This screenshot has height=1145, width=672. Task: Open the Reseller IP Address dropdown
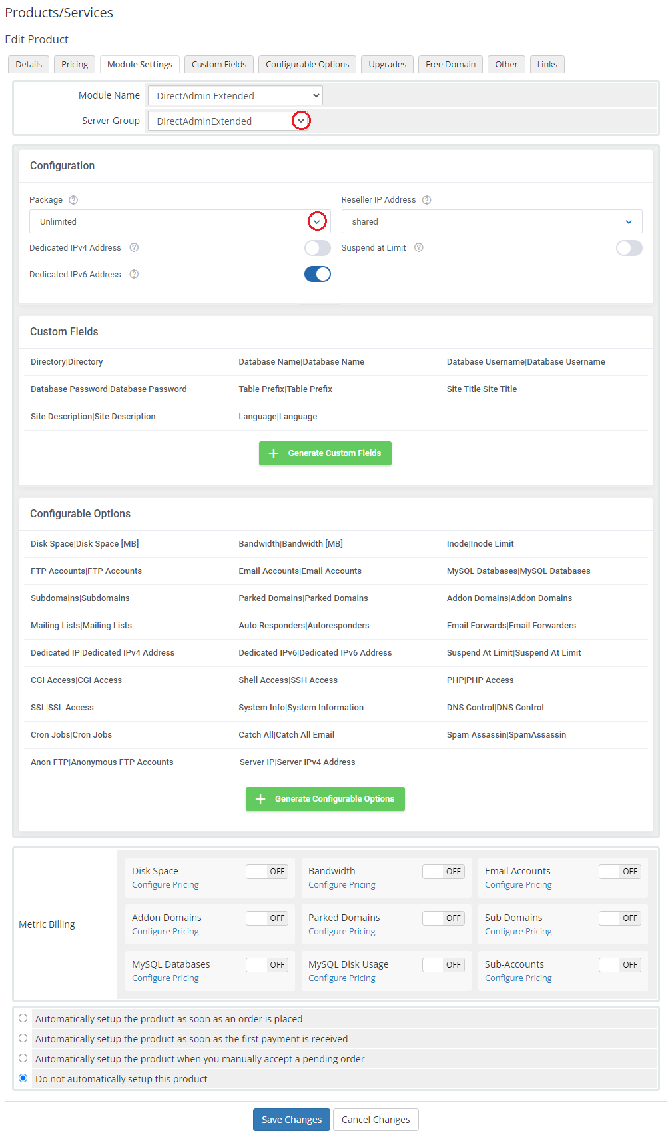492,221
